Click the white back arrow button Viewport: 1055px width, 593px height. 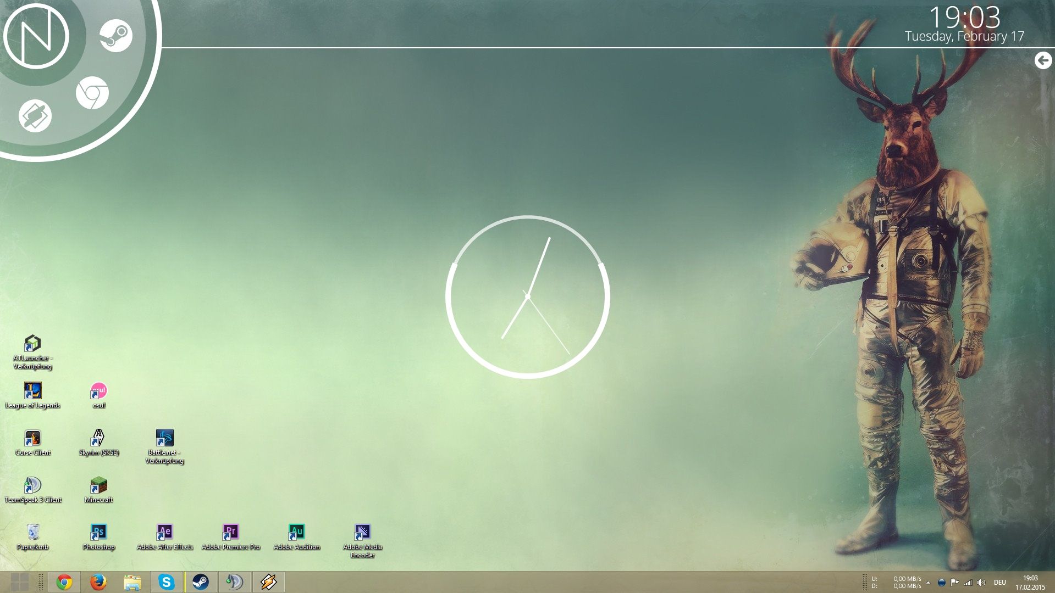pyautogui.click(x=1043, y=60)
